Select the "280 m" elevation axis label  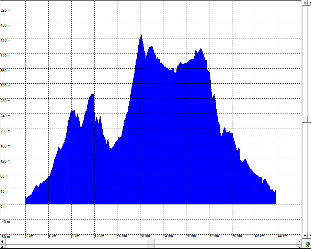[5, 101]
